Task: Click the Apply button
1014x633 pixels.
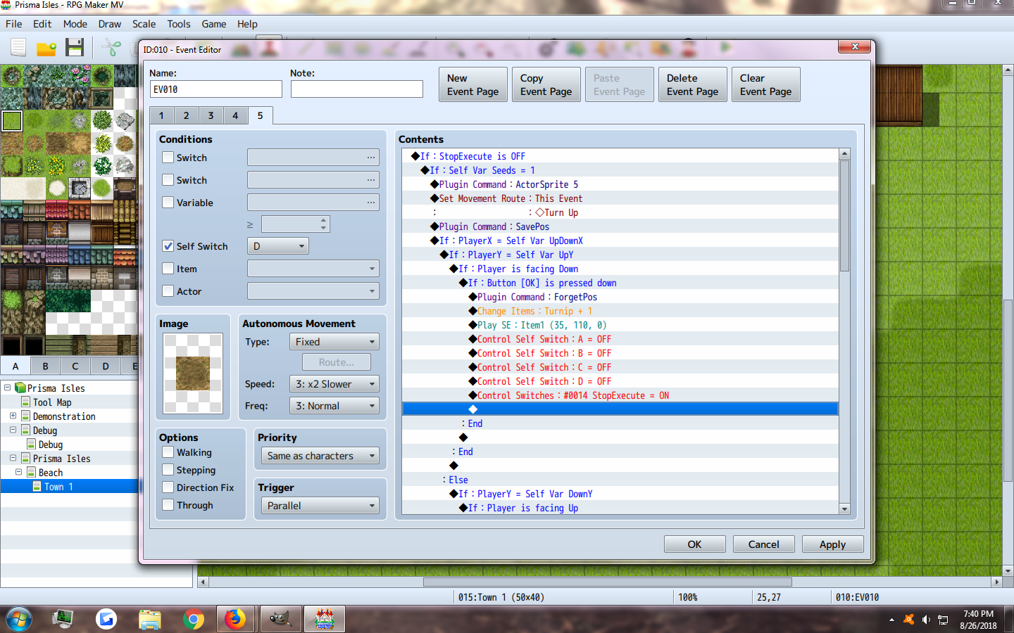Action: point(832,544)
